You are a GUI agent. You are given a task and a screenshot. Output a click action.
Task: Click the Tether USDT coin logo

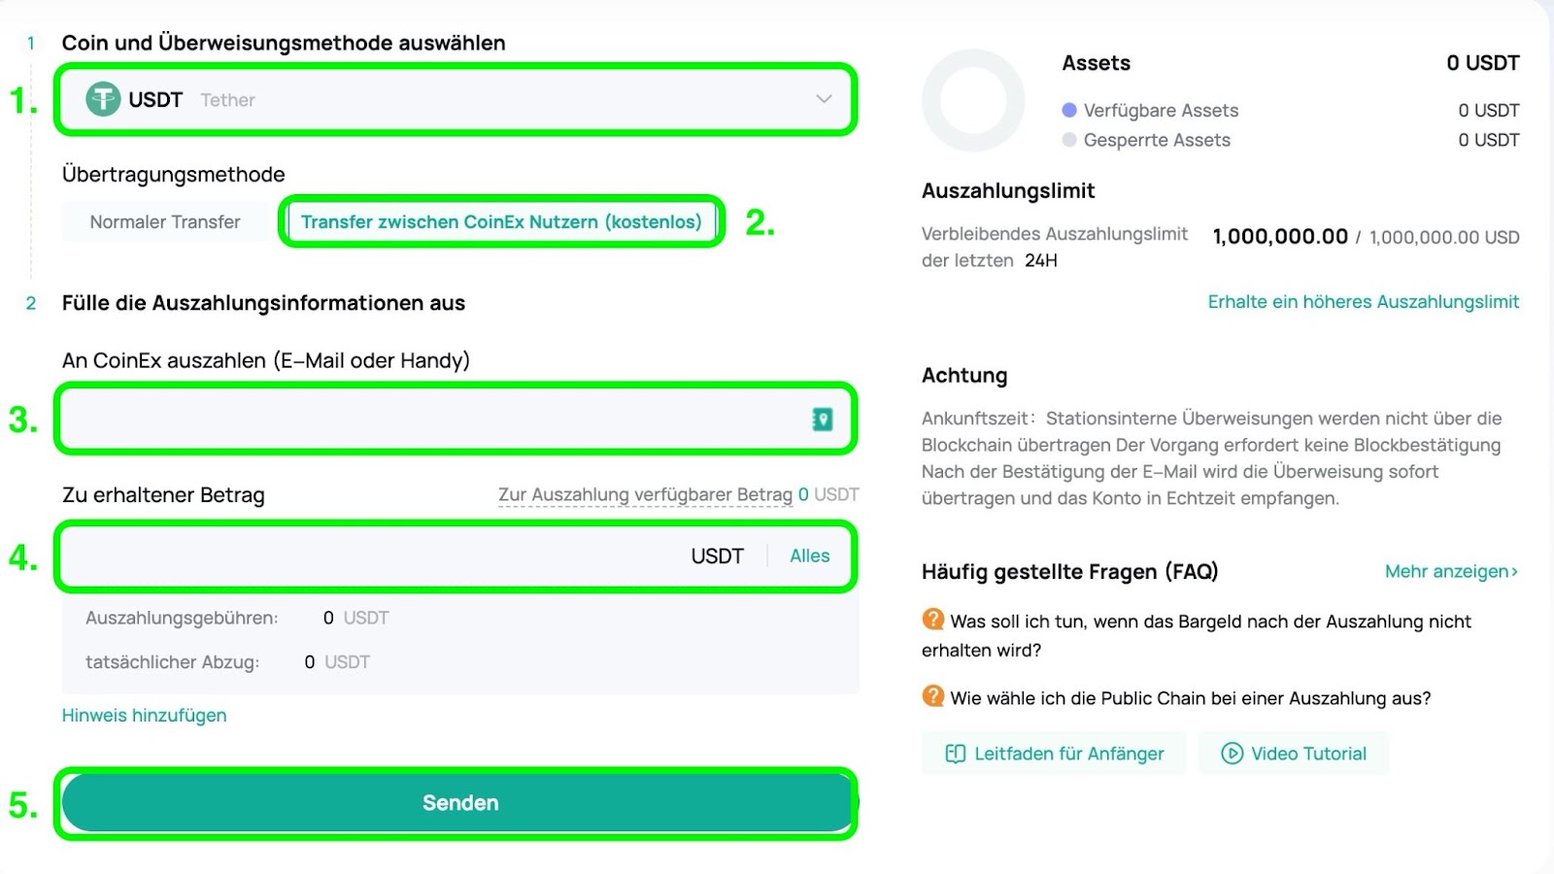(103, 99)
